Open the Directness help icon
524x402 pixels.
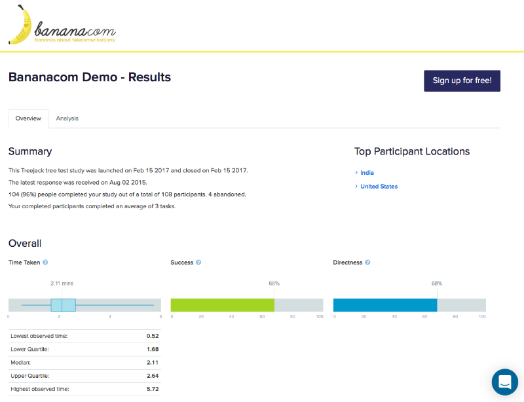(367, 263)
